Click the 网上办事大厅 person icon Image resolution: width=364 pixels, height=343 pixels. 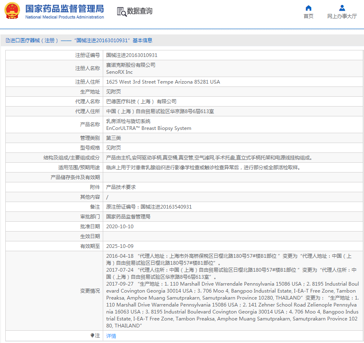pos(342,8)
